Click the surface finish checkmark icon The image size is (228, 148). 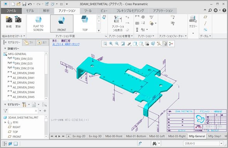pos(151,17)
